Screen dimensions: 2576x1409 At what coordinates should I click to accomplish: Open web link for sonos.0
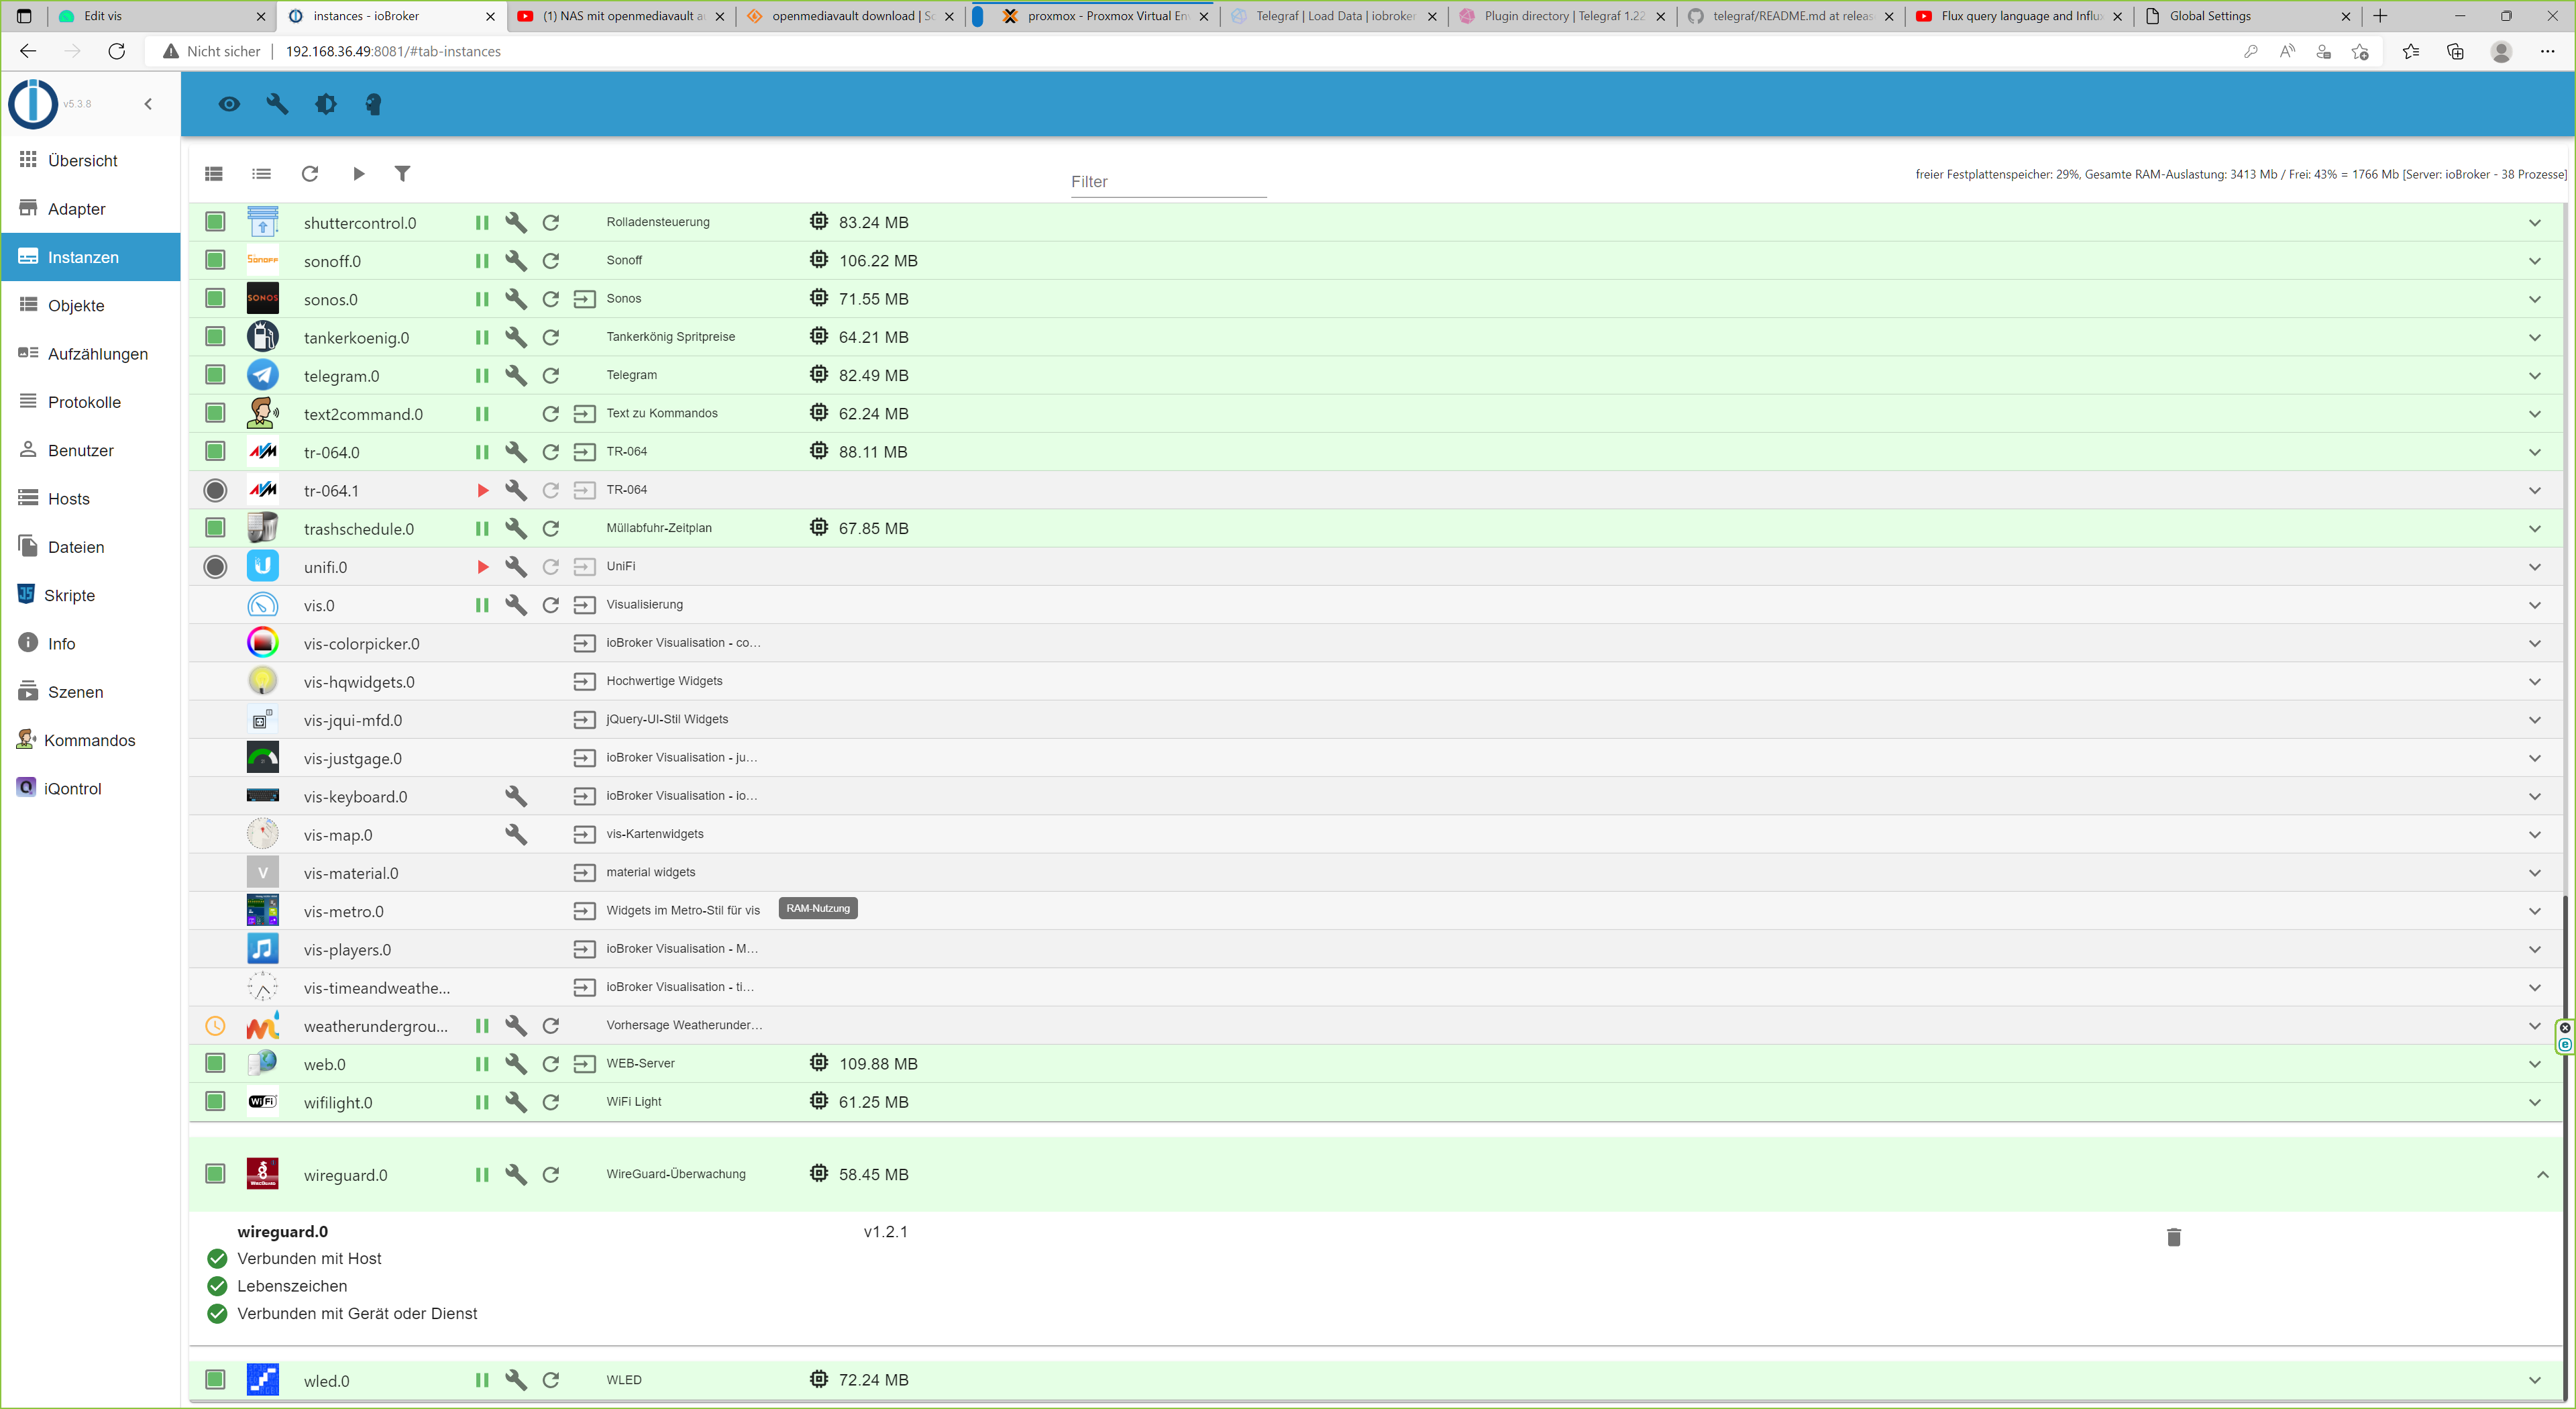click(x=584, y=299)
